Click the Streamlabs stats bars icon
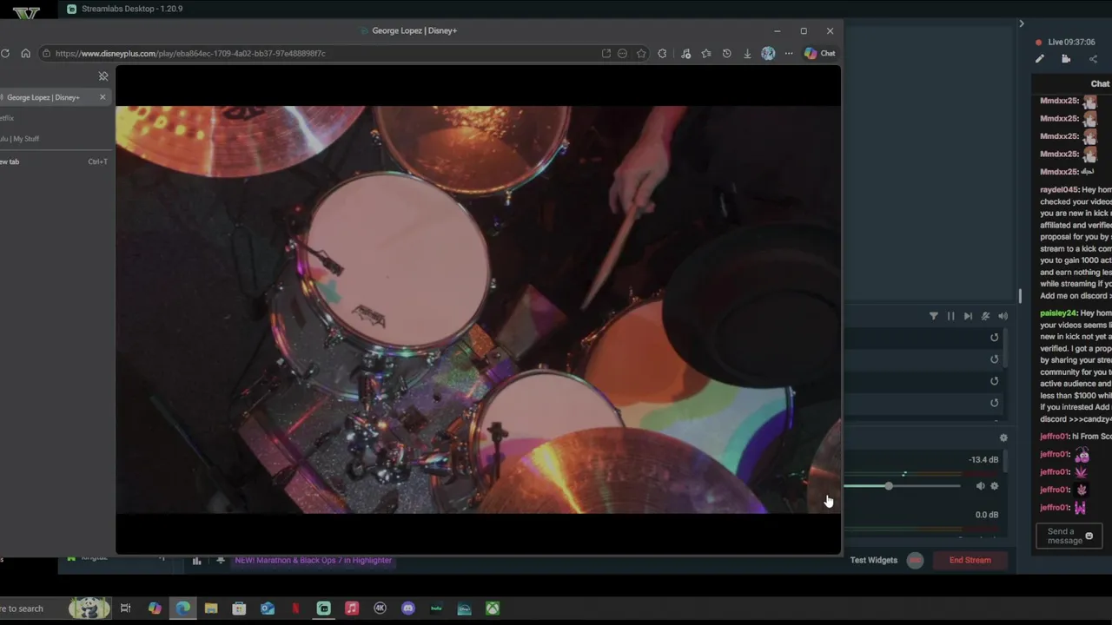The image size is (1112, 625). click(x=196, y=561)
